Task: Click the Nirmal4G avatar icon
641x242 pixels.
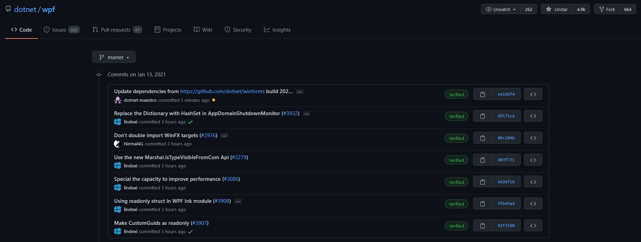Action: [118, 144]
